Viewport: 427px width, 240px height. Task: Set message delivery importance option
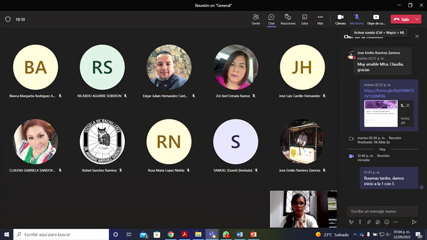(x=360, y=222)
